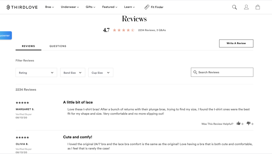The width and height of the screenshot is (272, 154).
Task: Click into the Search Reviews field
Action: [224, 72]
